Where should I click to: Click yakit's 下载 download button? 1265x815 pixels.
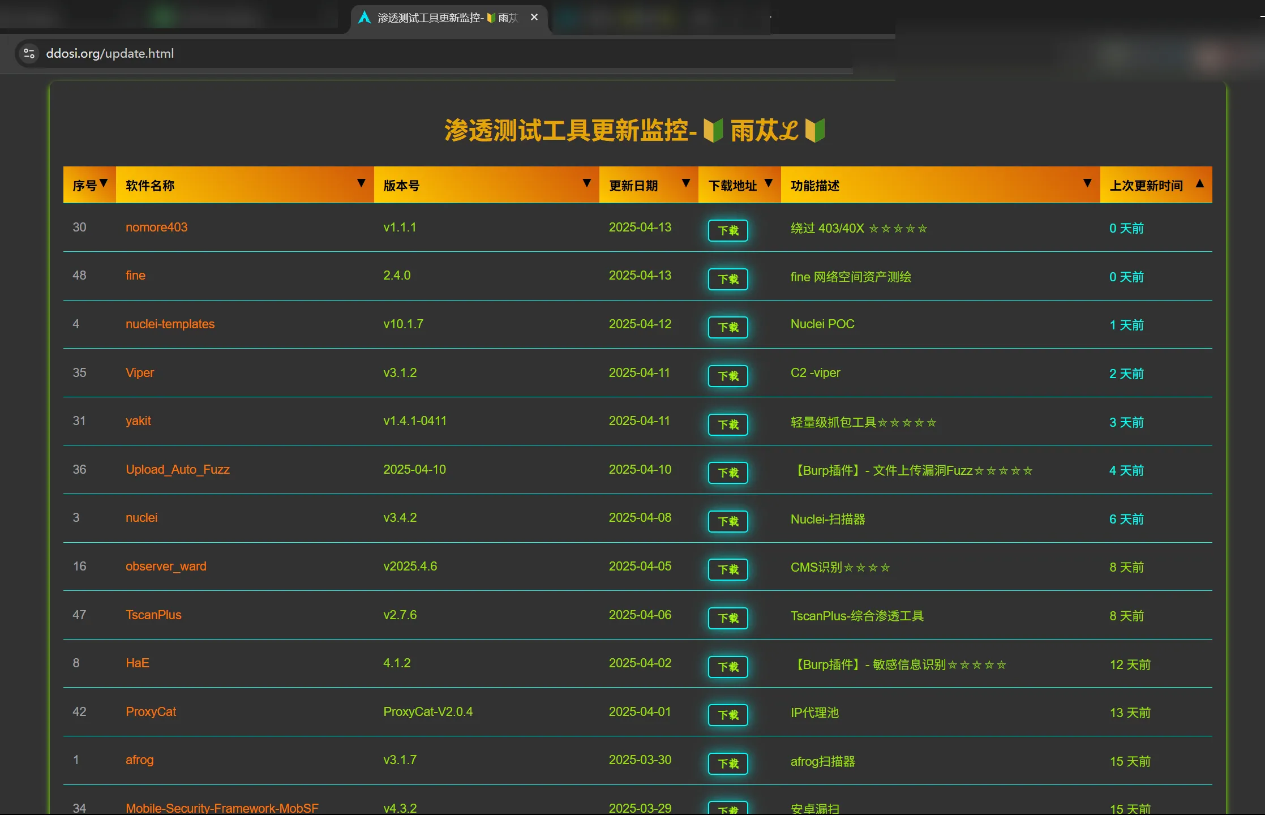tap(728, 424)
